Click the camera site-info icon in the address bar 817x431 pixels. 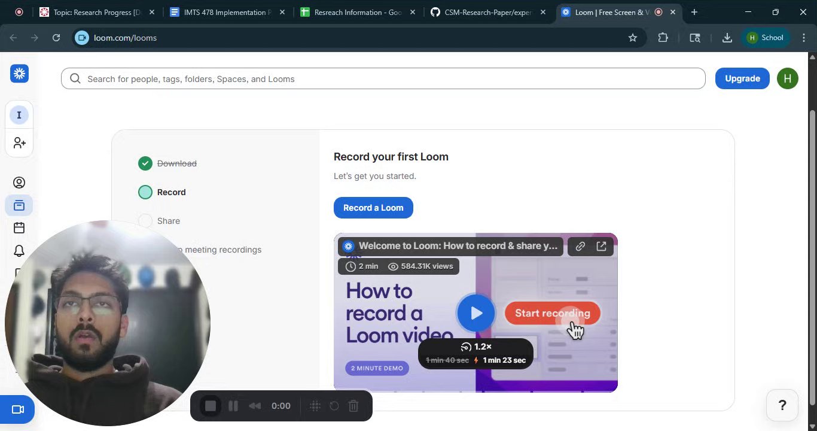[x=82, y=38]
